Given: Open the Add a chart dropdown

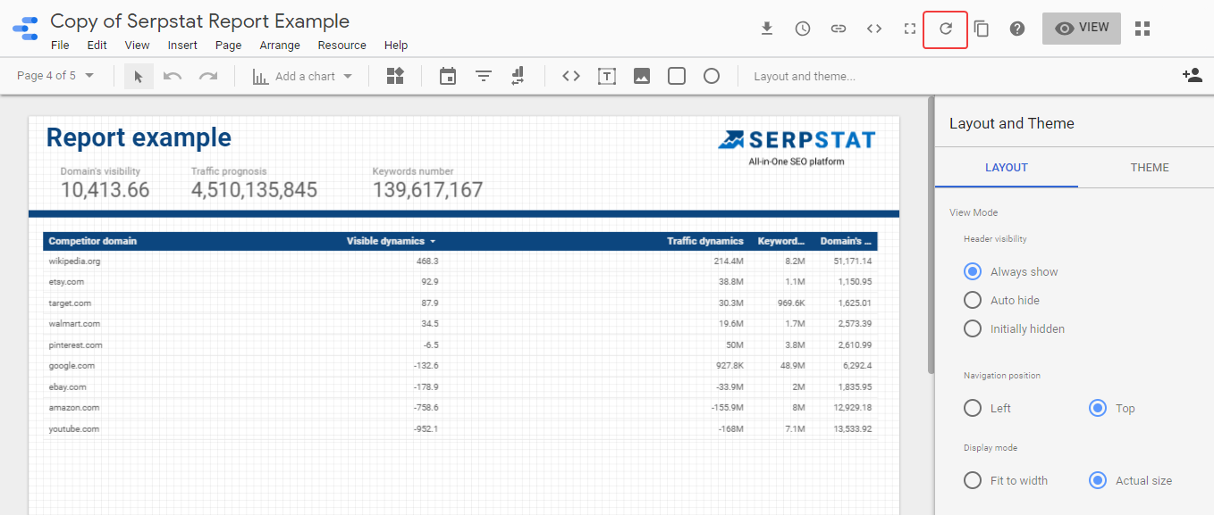Looking at the screenshot, I should tap(303, 76).
